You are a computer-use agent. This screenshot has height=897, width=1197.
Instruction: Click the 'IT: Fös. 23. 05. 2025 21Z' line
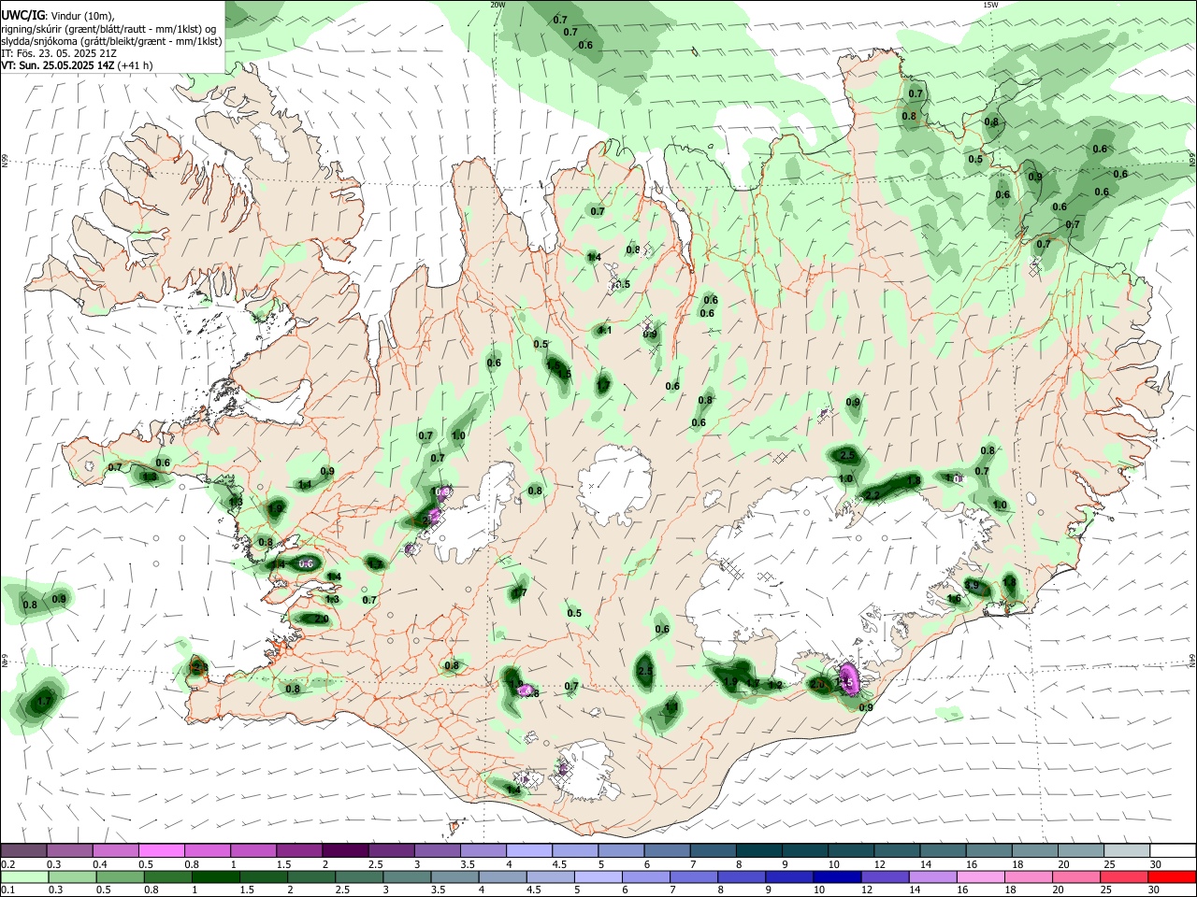(59, 53)
